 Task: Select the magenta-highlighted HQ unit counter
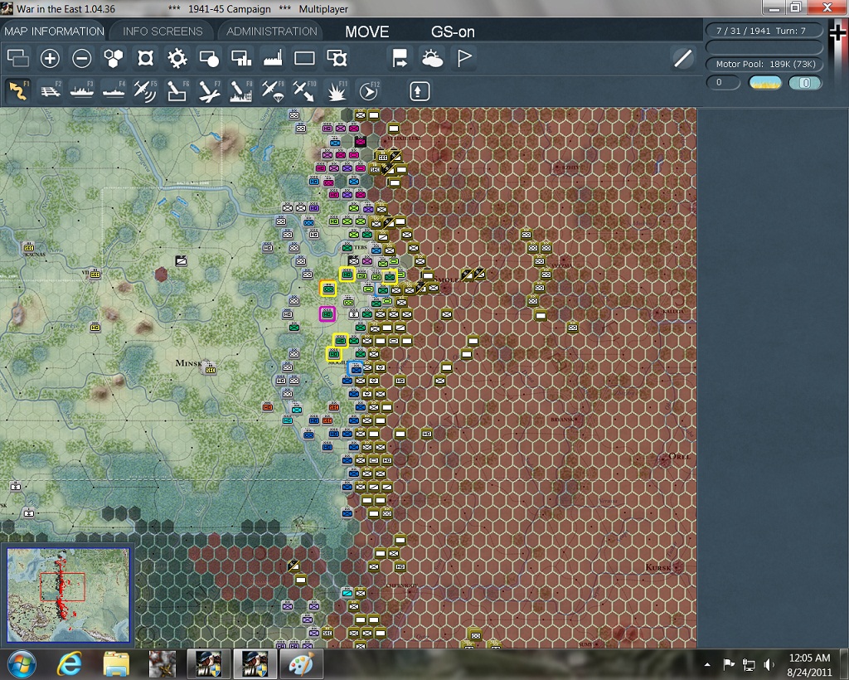pyautogui.click(x=327, y=314)
